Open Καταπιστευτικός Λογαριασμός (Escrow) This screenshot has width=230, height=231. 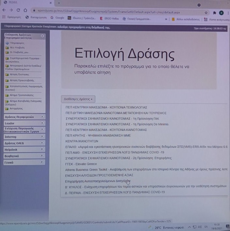(x=24, y=88)
